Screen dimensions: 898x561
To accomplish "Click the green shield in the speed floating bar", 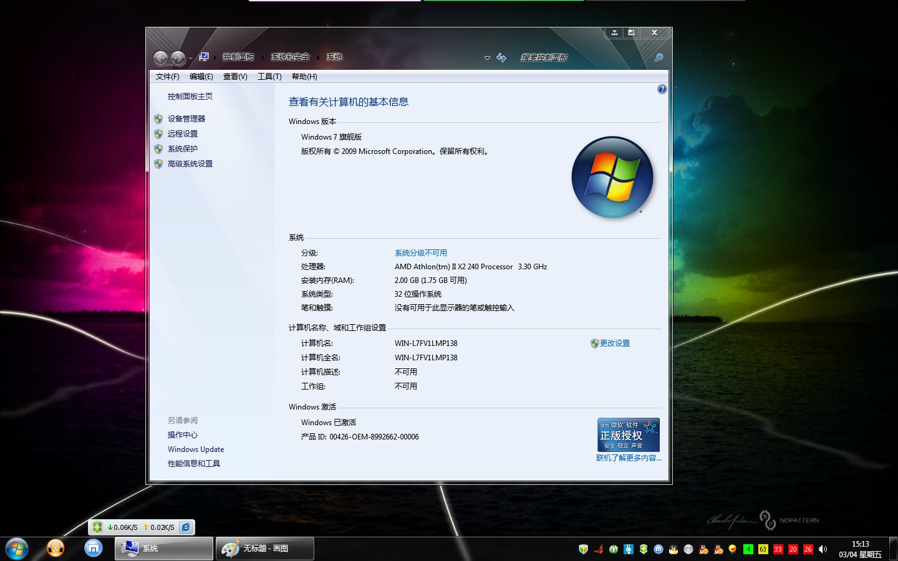I will (x=97, y=527).
